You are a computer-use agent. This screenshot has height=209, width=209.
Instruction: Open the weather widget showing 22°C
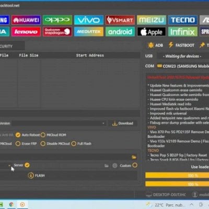pos(165,205)
